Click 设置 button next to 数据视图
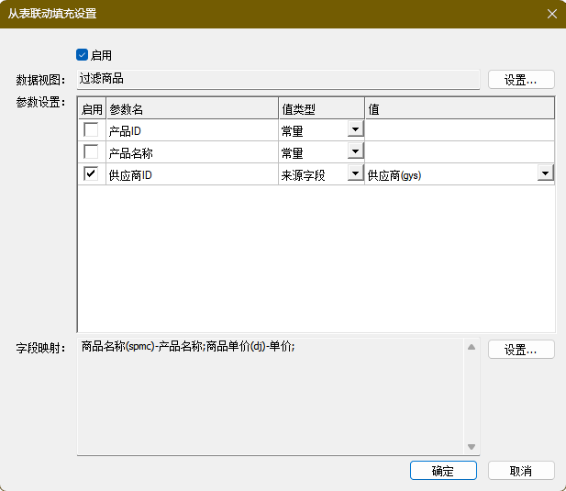Screen dimensions: 566x491 [521, 80]
